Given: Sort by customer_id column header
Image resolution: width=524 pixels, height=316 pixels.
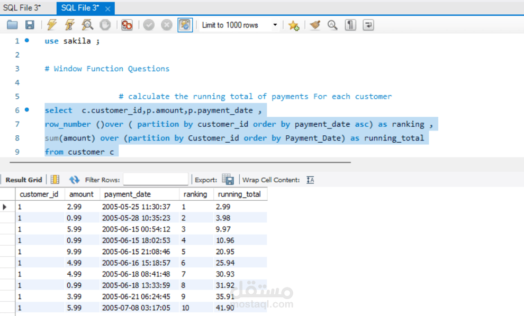Looking at the screenshot, I should [x=39, y=194].
